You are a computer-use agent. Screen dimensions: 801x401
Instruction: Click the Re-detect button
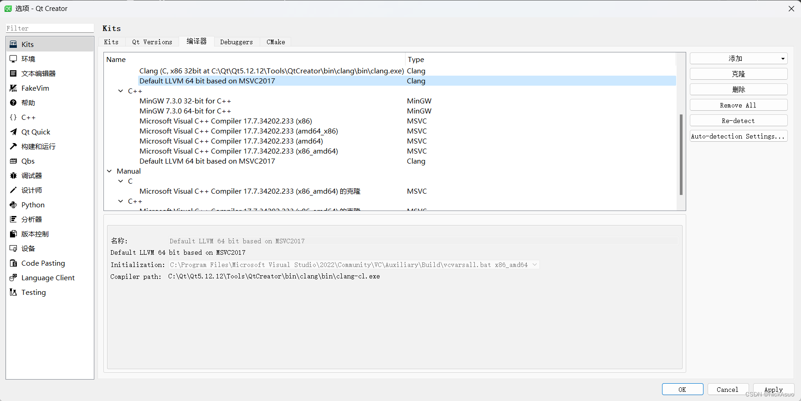pos(739,120)
